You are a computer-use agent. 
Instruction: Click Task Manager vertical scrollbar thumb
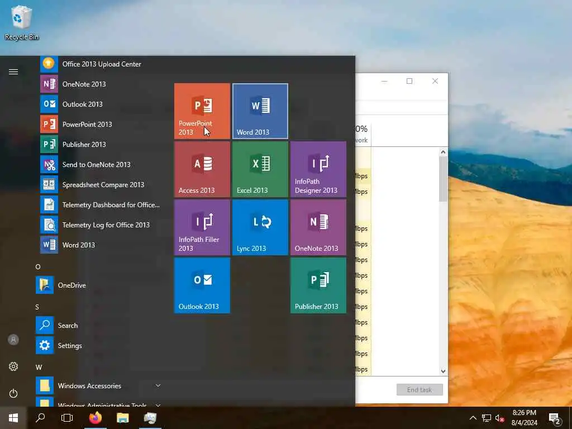(x=443, y=179)
